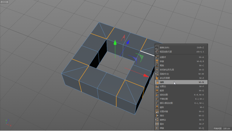Choose Weld (M~Q) menu entry
232x131 pixels.
tap(181, 128)
